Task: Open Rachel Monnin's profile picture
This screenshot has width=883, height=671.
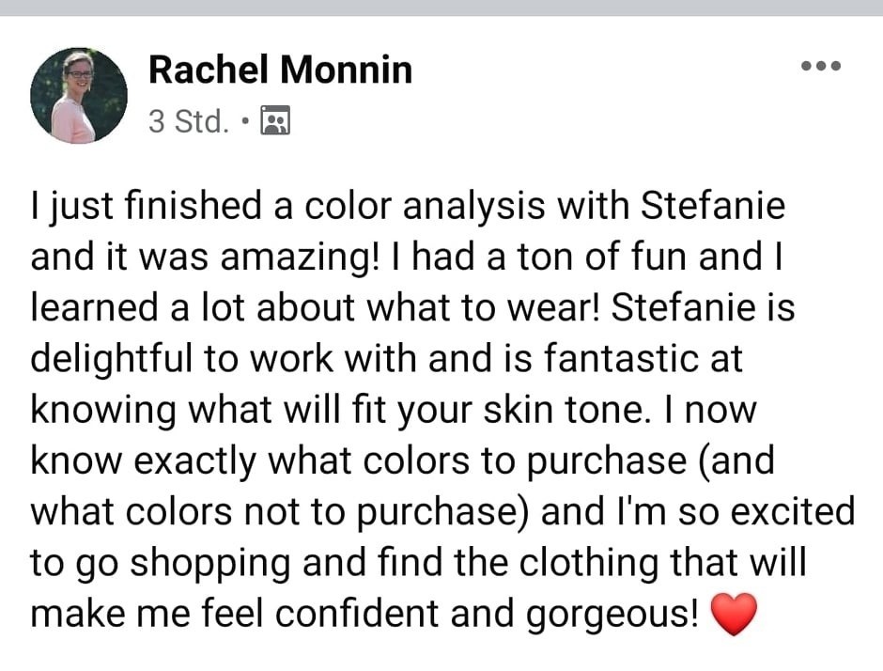Action: [78, 95]
